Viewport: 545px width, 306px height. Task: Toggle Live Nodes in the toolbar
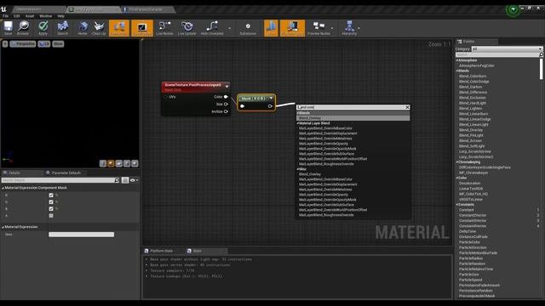click(x=164, y=28)
